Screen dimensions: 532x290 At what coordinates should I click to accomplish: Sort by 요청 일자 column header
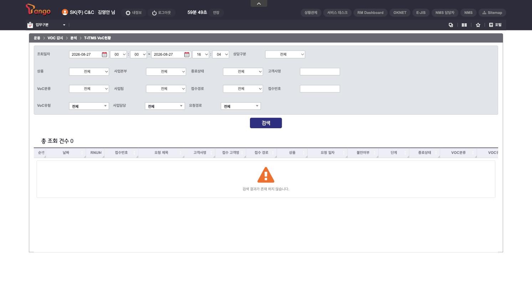pyautogui.click(x=327, y=152)
